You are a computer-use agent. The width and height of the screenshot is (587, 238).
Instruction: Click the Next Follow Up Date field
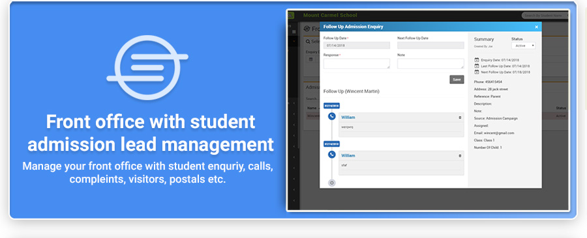tap(430, 45)
